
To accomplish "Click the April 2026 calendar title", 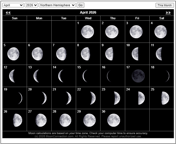I will point(88,12).
